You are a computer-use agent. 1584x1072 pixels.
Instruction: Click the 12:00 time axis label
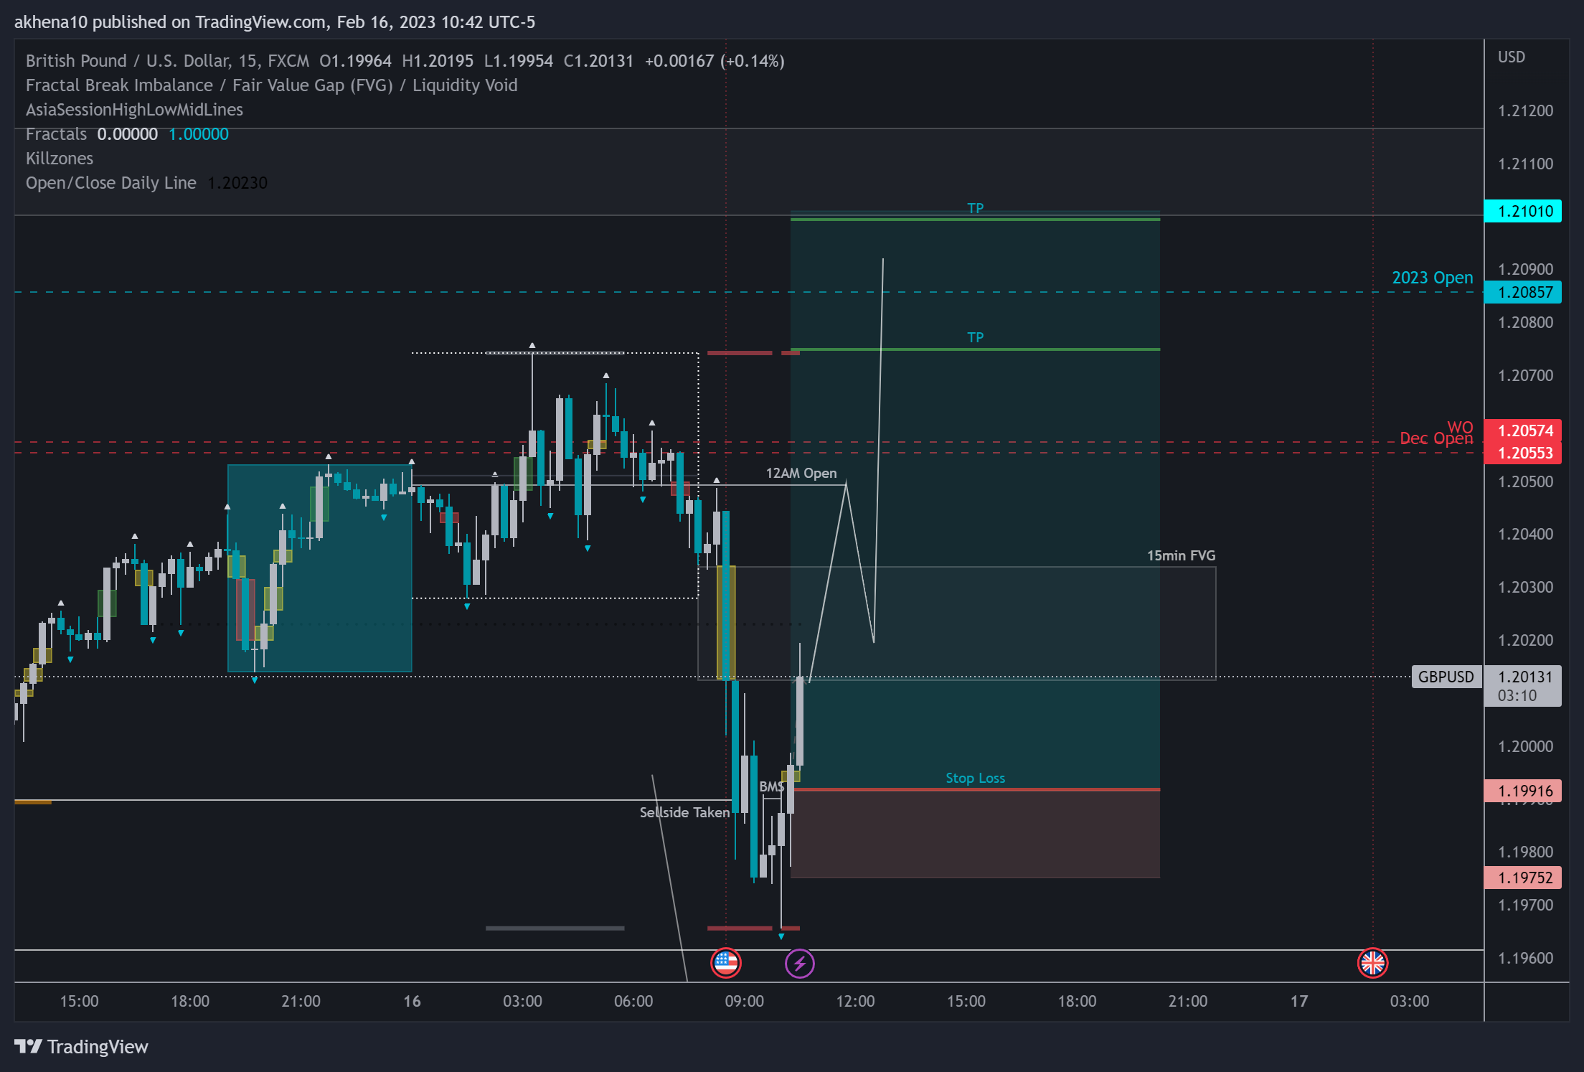coord(855,1001)
